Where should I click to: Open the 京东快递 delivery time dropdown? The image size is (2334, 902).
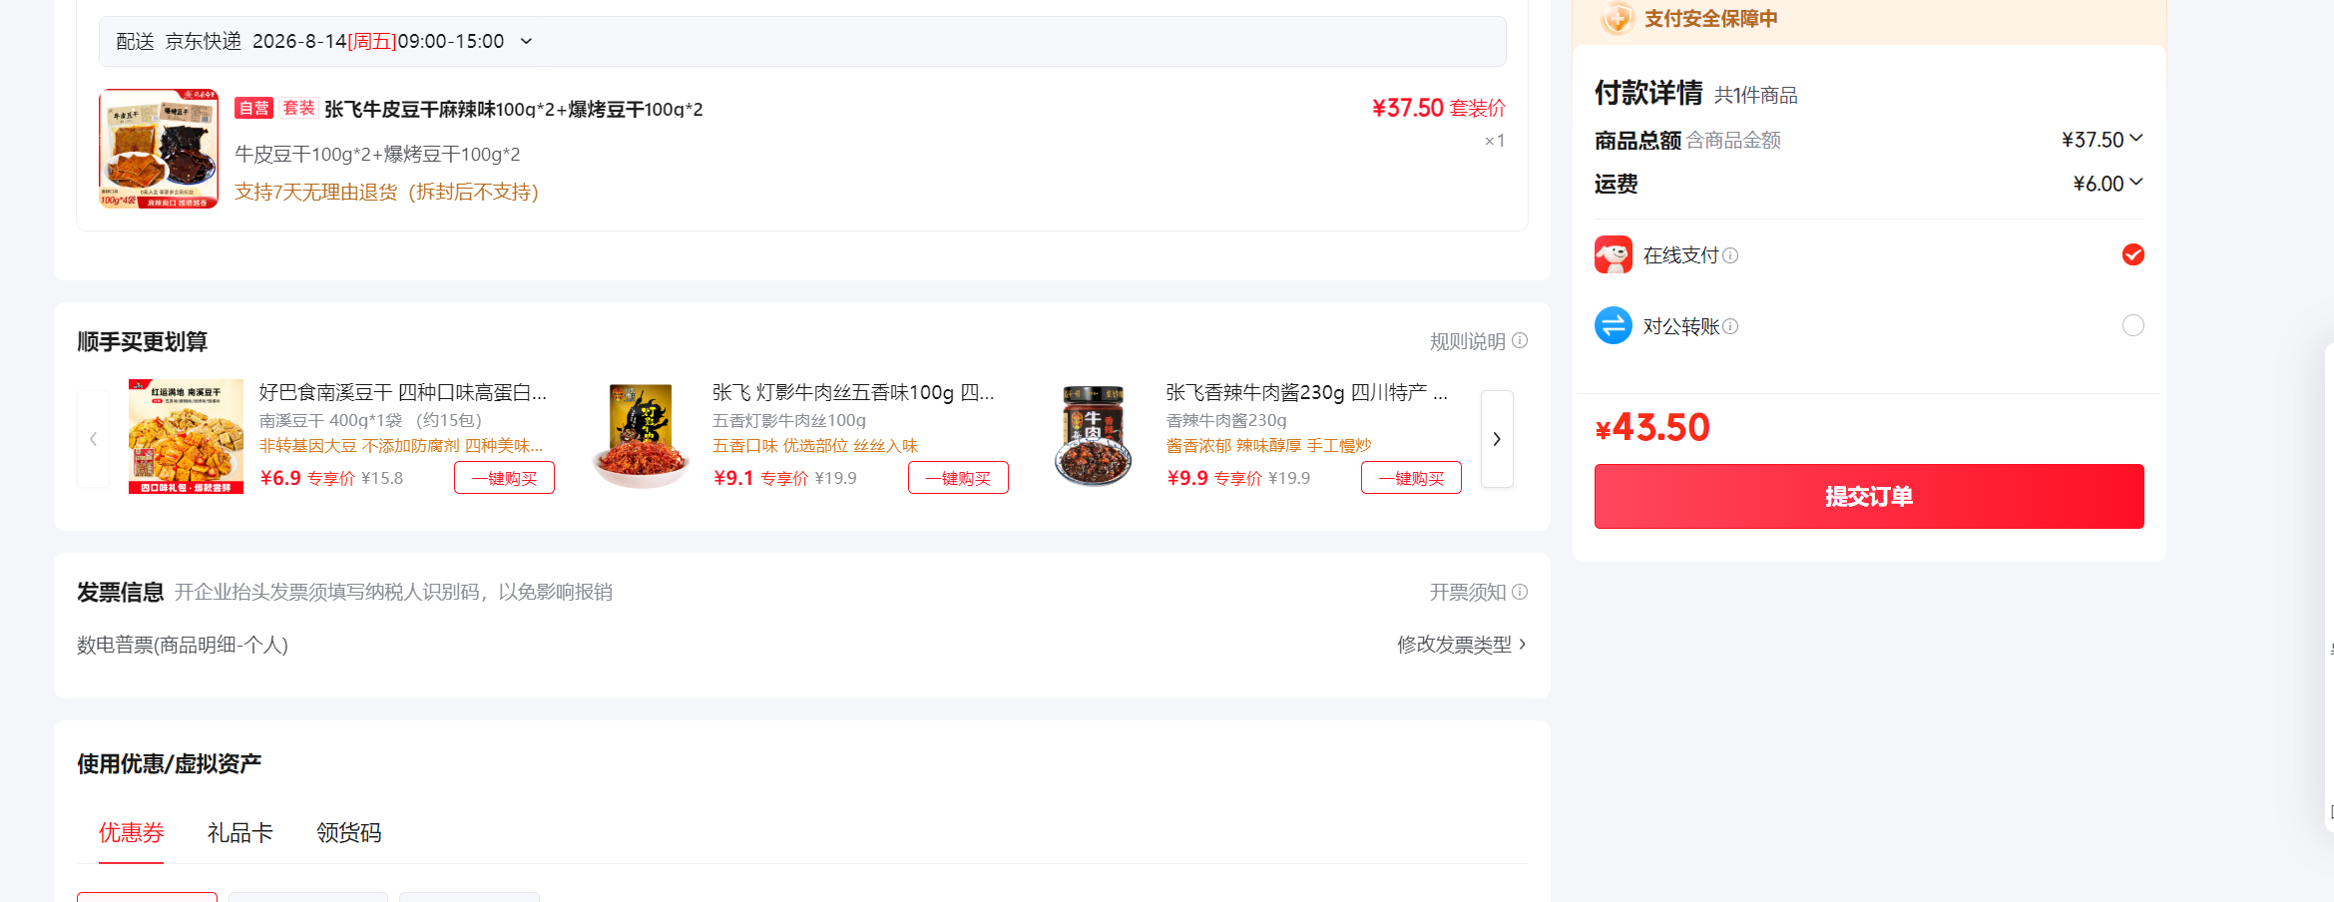[x=527, y=41]
